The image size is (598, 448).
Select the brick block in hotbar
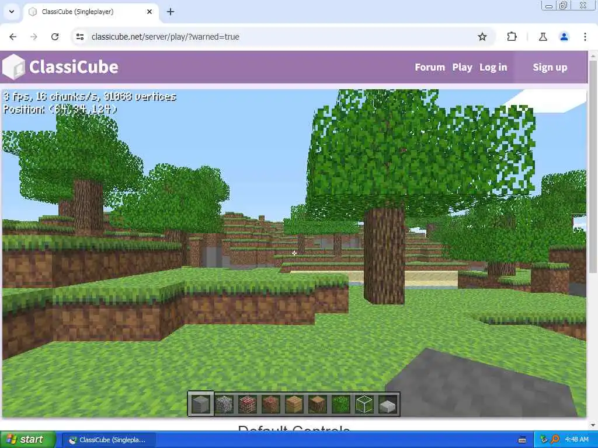point(248,404)
